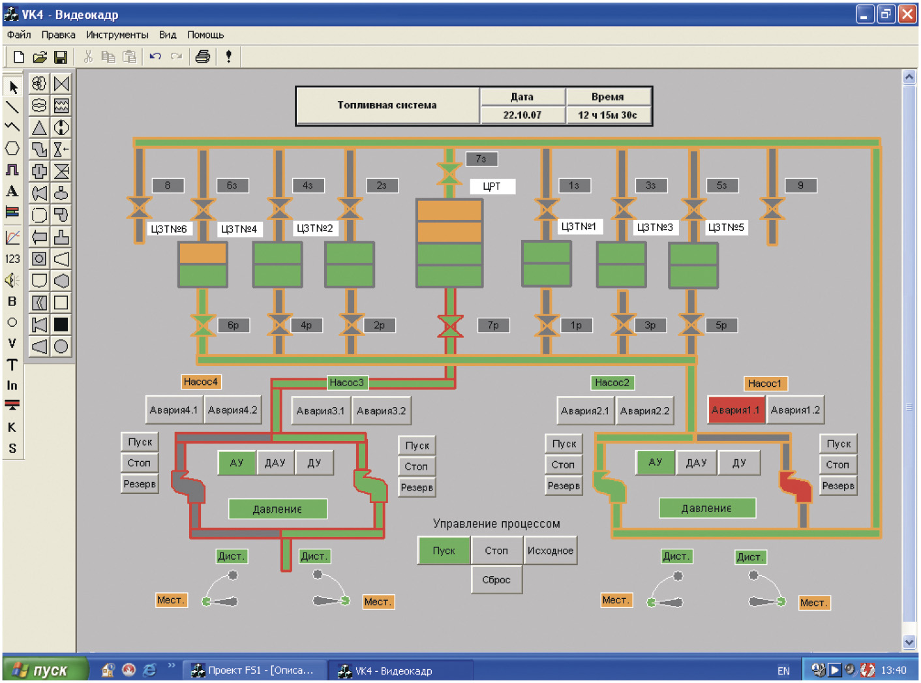Image resolution: width=921 pixels, height=683 pixels.
Task: Choose the hexagon polygon tool
Action: pyautogui.click(x=12, y=149)
